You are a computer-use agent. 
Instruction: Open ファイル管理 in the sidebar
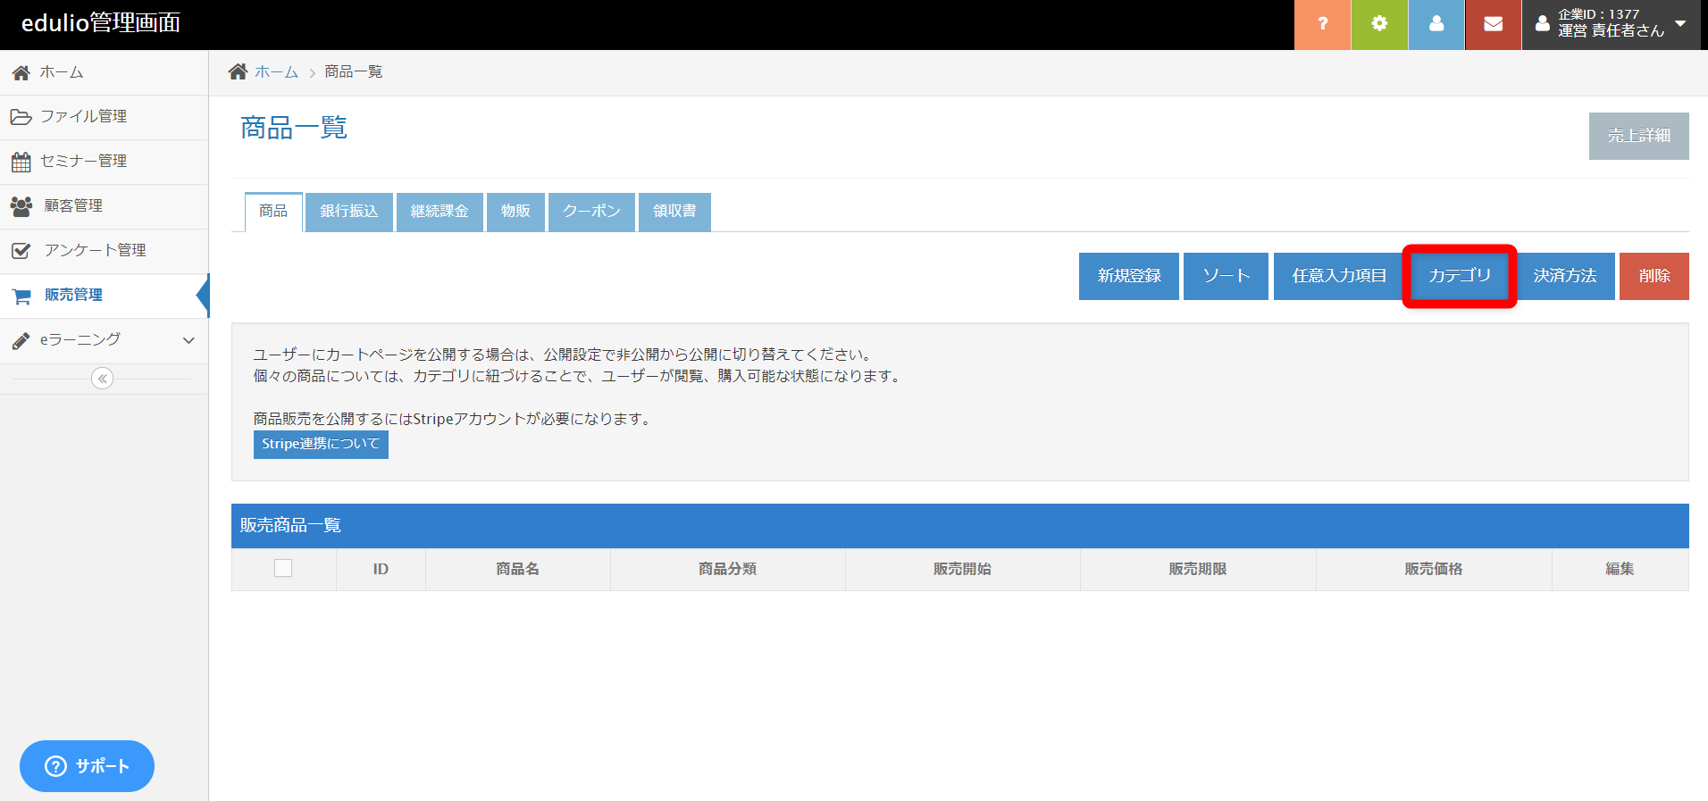click(104, 117)
